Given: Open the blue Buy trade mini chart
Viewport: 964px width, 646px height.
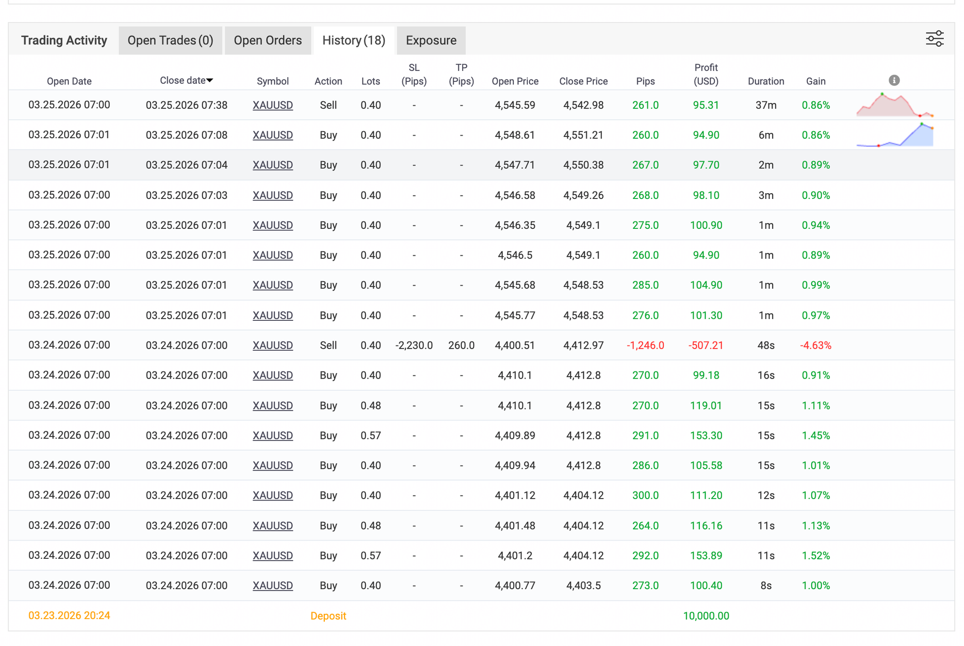Looking at the screenshot, I should click(894, 135).
